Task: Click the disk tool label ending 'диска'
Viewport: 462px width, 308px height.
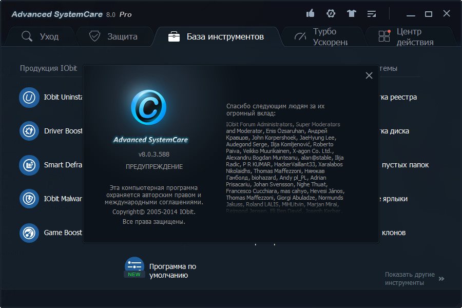Action: tap(394, 131)
